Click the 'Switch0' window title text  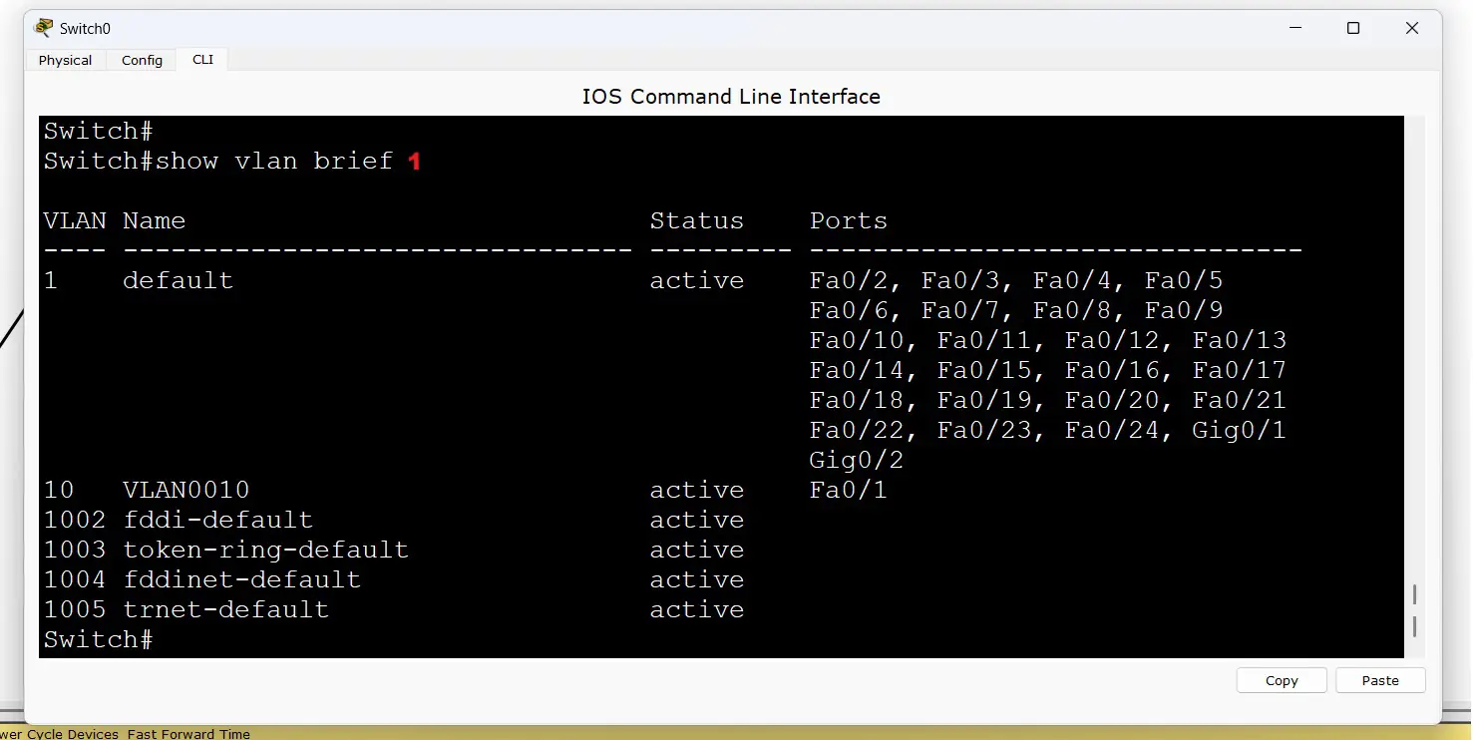[x=85, y=29]
